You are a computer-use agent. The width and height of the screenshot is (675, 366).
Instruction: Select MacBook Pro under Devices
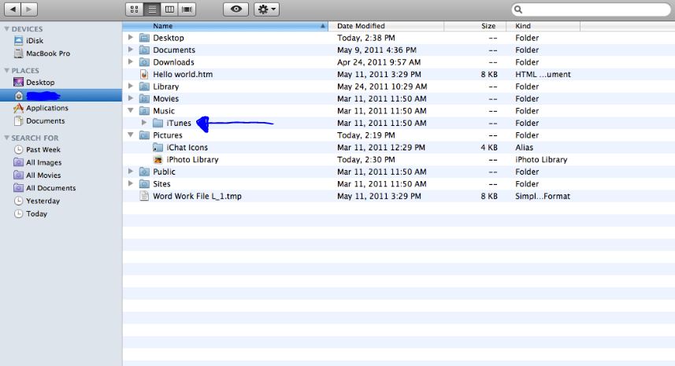[47, 54]
